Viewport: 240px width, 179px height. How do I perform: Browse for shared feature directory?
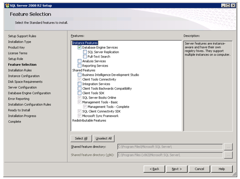229,147
